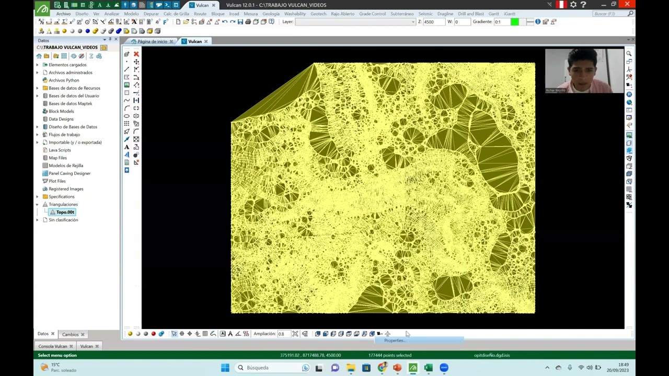Open the Geología menu
This screenshot has width=669, height=376.
(x=271, y=14)
